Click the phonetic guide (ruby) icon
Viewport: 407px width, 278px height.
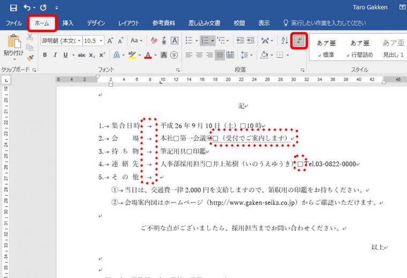(164, 41)
